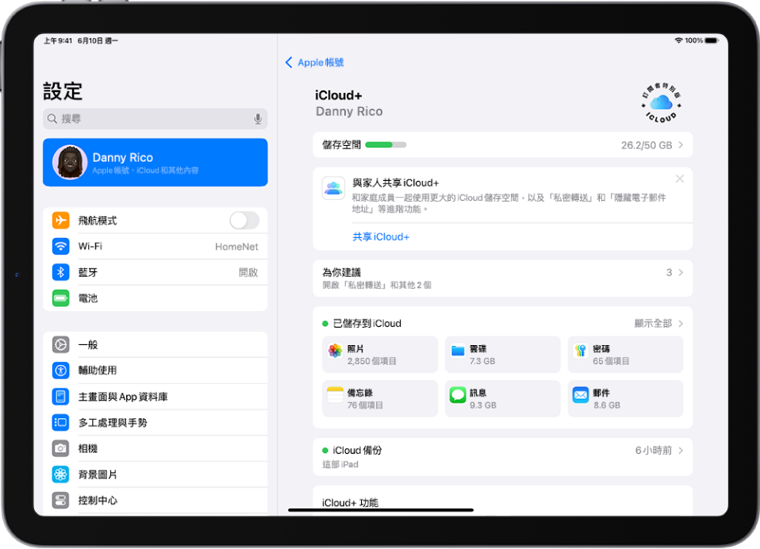Open the Wi-Fi HomeNet row

coord(155,246)
